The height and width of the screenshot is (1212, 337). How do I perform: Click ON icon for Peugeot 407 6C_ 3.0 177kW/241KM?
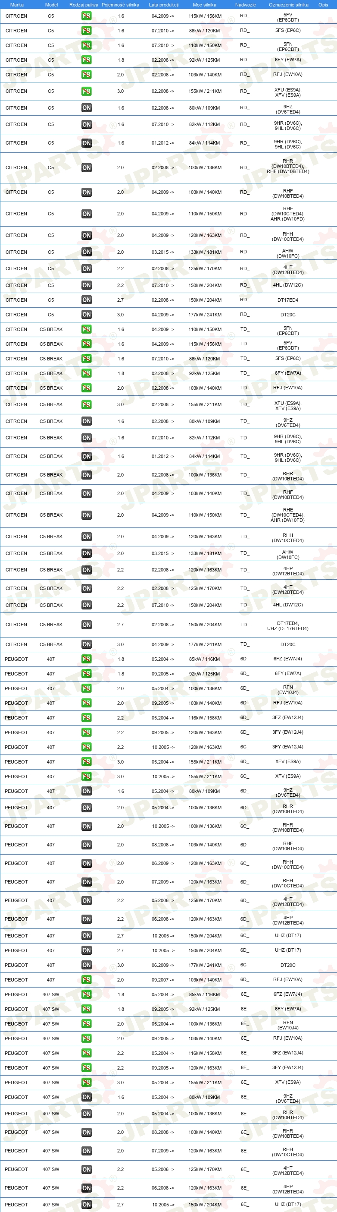[x=87, y=965]
